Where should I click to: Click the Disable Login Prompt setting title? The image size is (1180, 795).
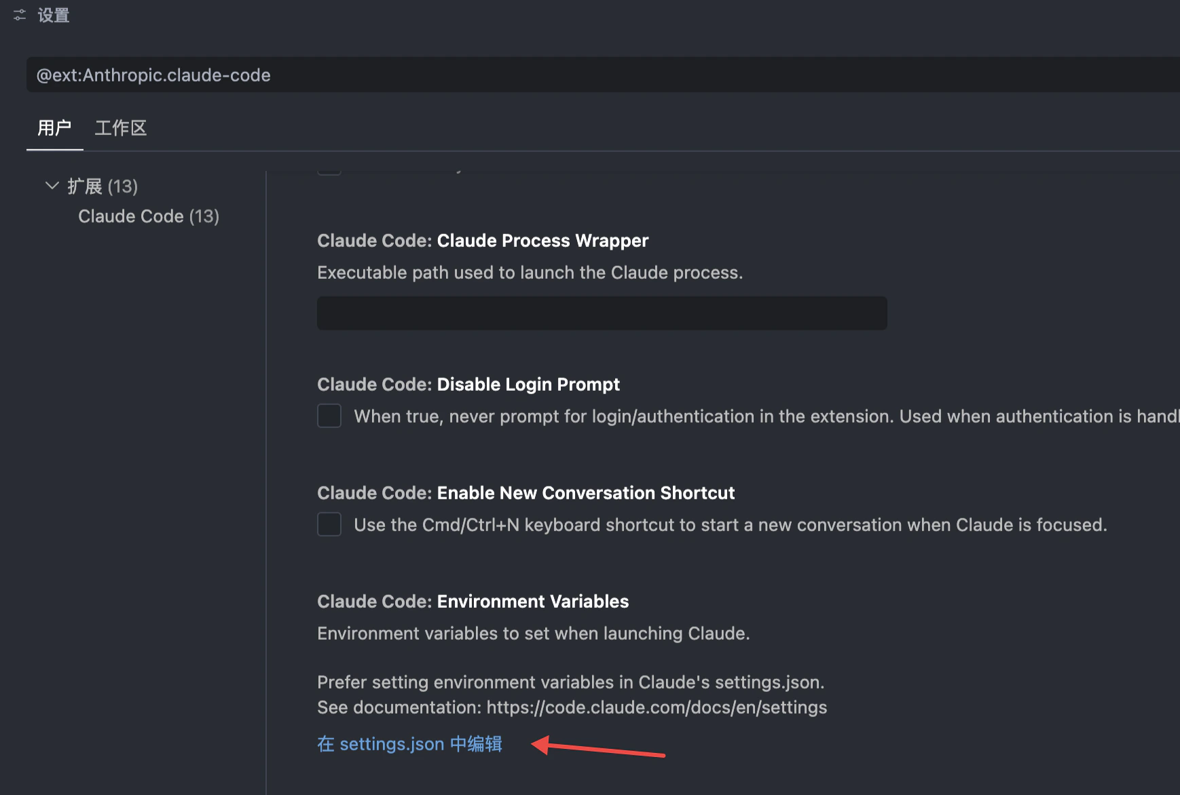468,385
